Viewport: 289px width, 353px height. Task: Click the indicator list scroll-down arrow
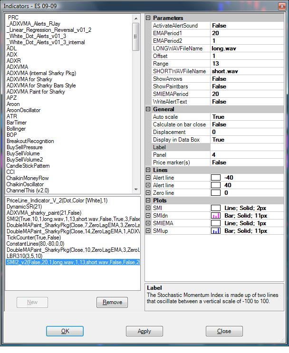[136, 190]
